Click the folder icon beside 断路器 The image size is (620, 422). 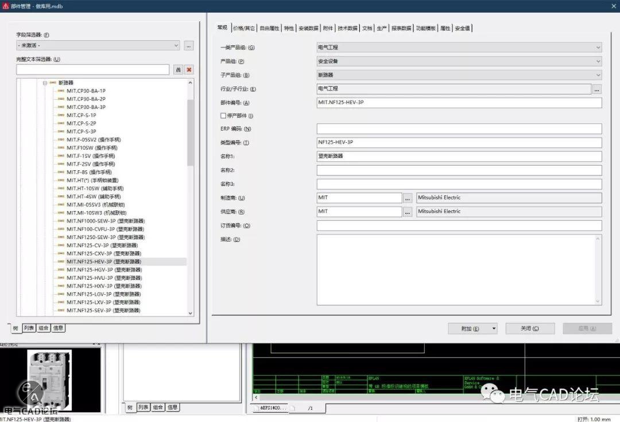(53, 83)
